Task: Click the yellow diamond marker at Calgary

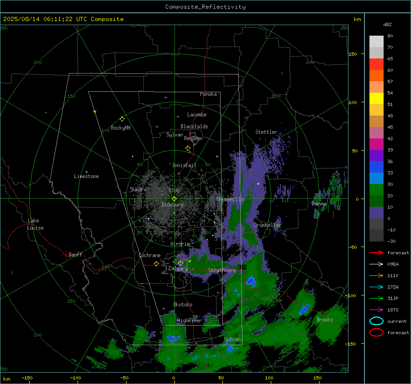Action: [x=180, y=263]
